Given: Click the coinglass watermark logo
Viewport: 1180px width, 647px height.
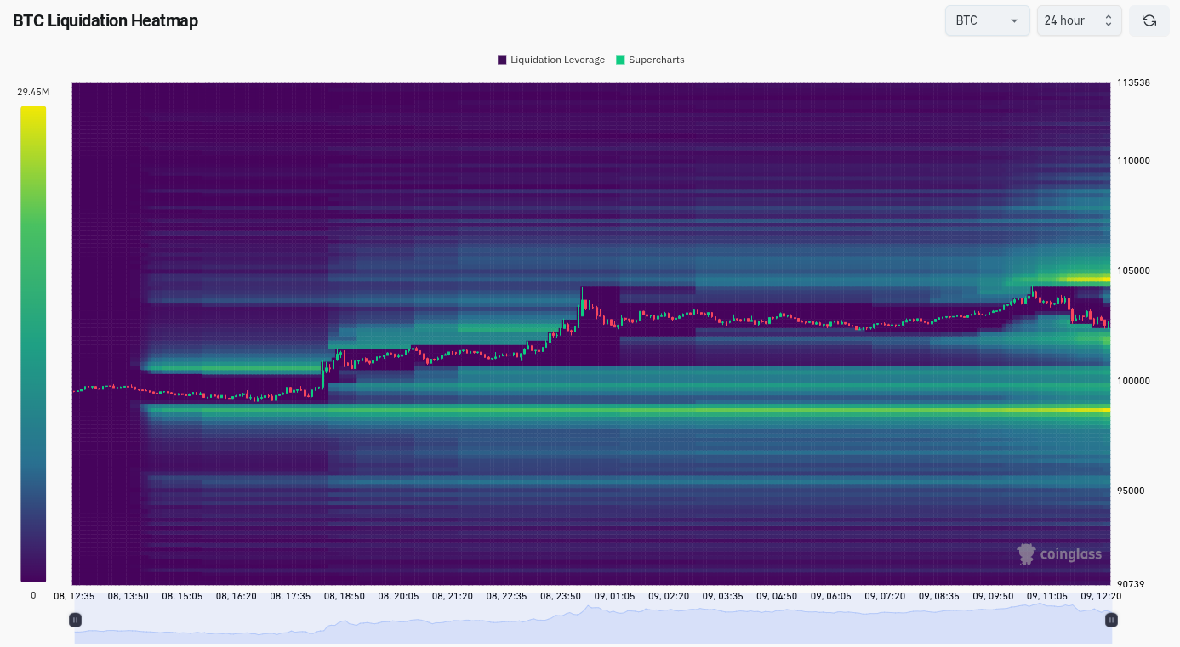Looking at the screenshot, I should click(1059, 554).
